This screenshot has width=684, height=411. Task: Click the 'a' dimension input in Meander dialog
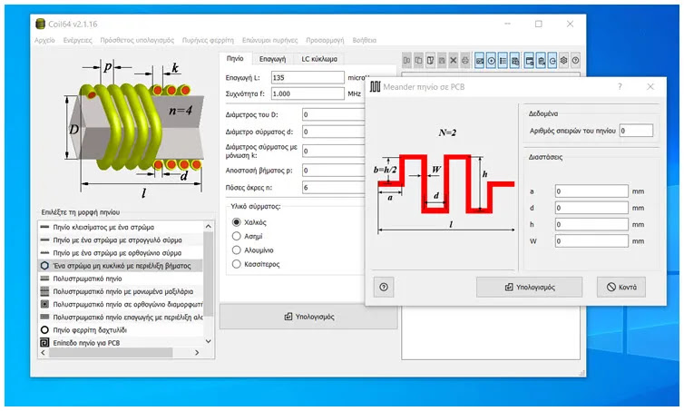(591, 191)
